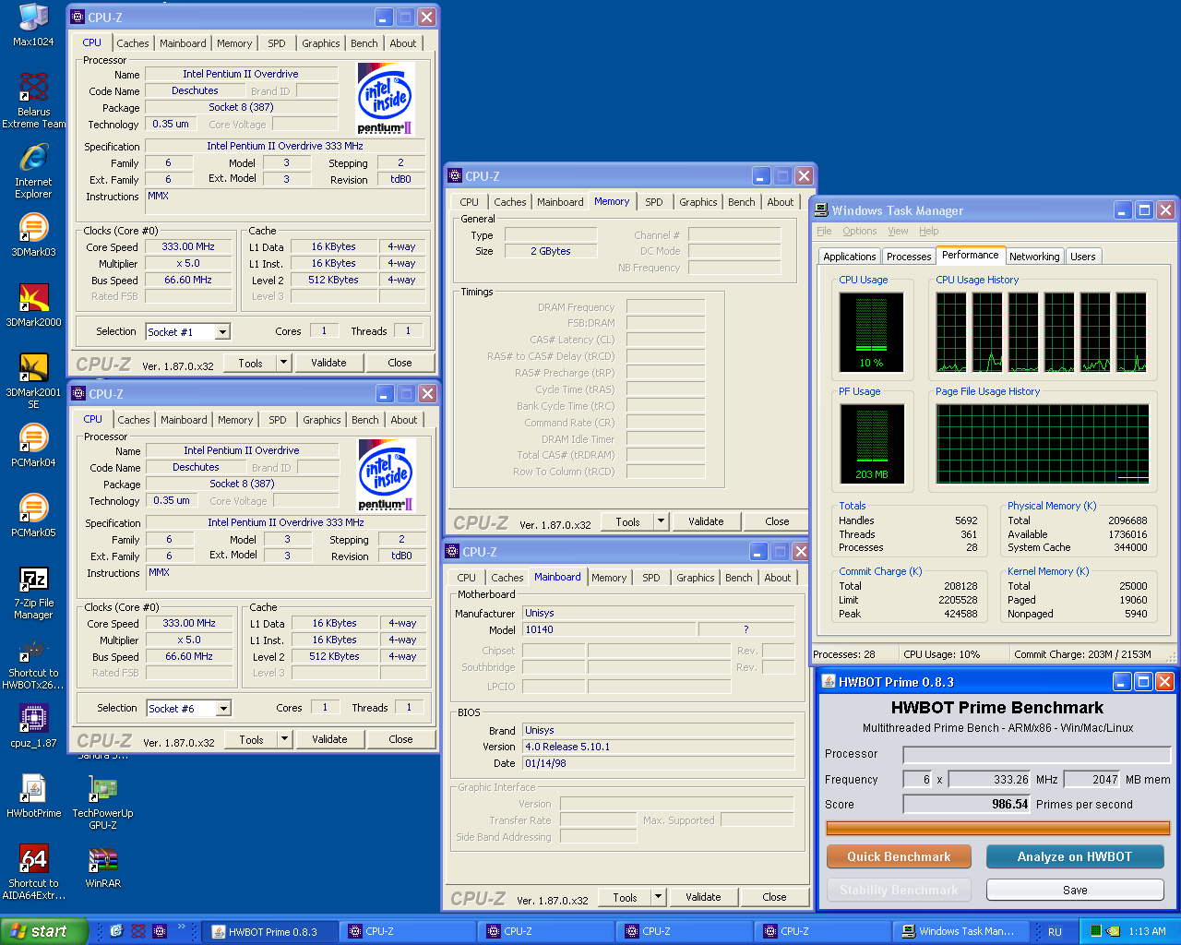This screenshot has width=1181, height=945.
Task: Expand Tools arrow in Socket #6 CPU-Z window
Action: point(284,739)
